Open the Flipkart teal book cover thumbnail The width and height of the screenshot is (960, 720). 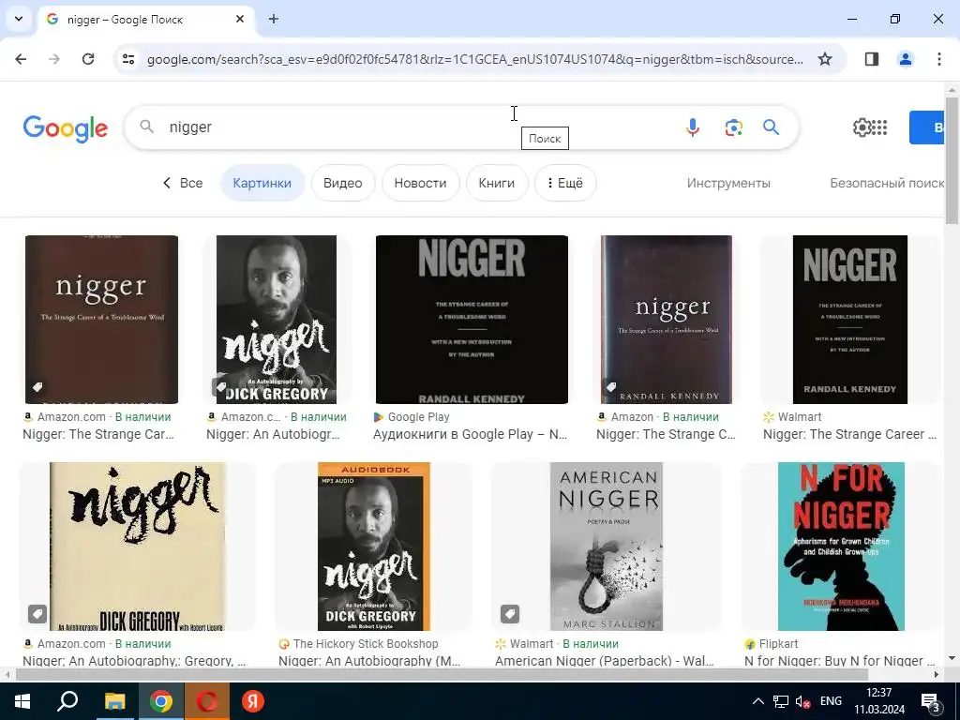(841, 547)
